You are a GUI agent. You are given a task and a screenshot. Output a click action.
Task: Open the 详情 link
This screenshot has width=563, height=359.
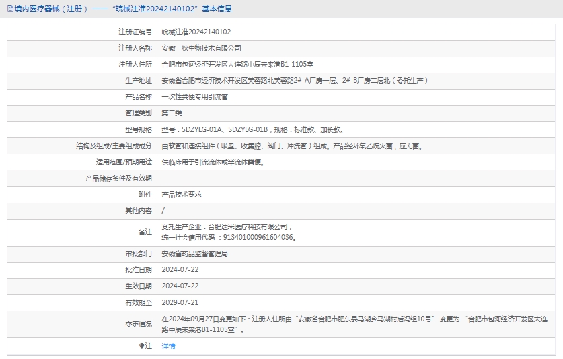click(168, 346)
